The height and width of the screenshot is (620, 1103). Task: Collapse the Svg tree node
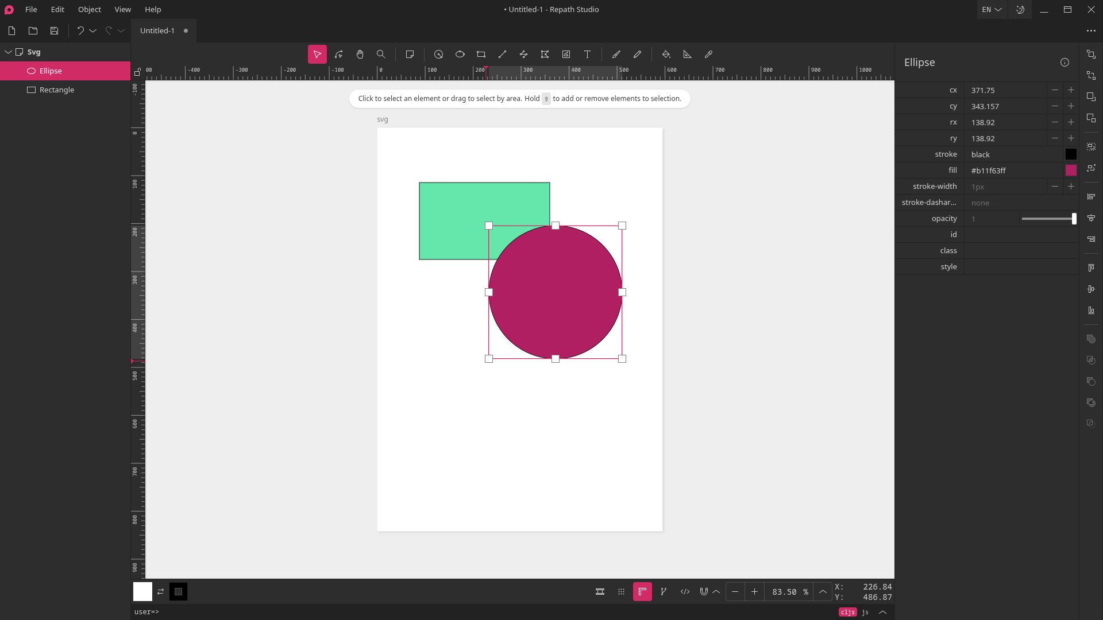pos(8,52)
